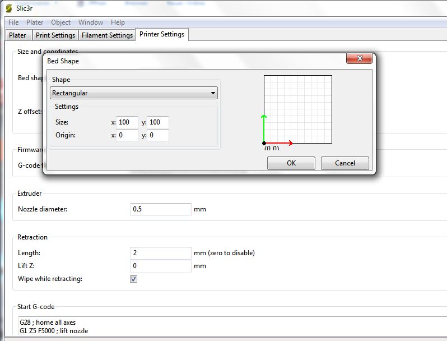Click the 'G1 Z5 F5000 ; lift nozzle' line
The height and width of the screenshot is (341, 447).
tap(54, 331)
